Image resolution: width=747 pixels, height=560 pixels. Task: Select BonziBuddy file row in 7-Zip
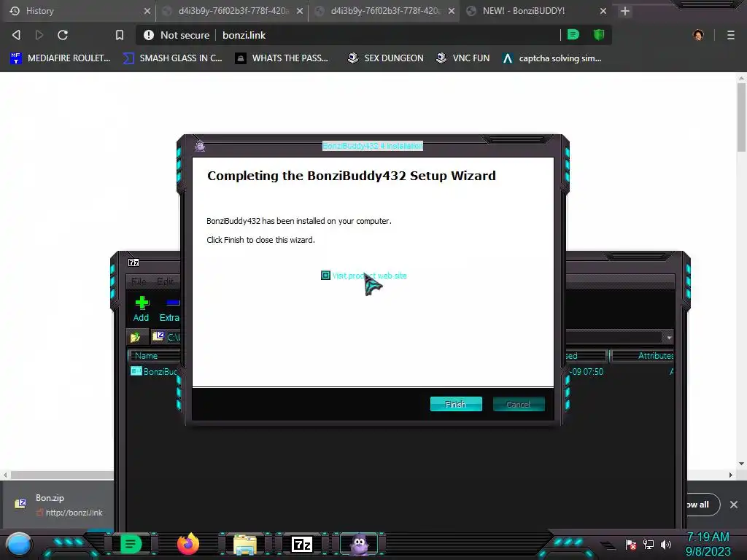pyautogui.click(x=154, y=371)
